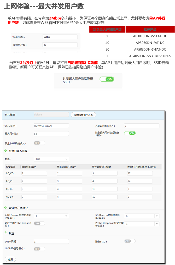Enable the 隐藏SSID switch under 其它

[x=130, y=241]
